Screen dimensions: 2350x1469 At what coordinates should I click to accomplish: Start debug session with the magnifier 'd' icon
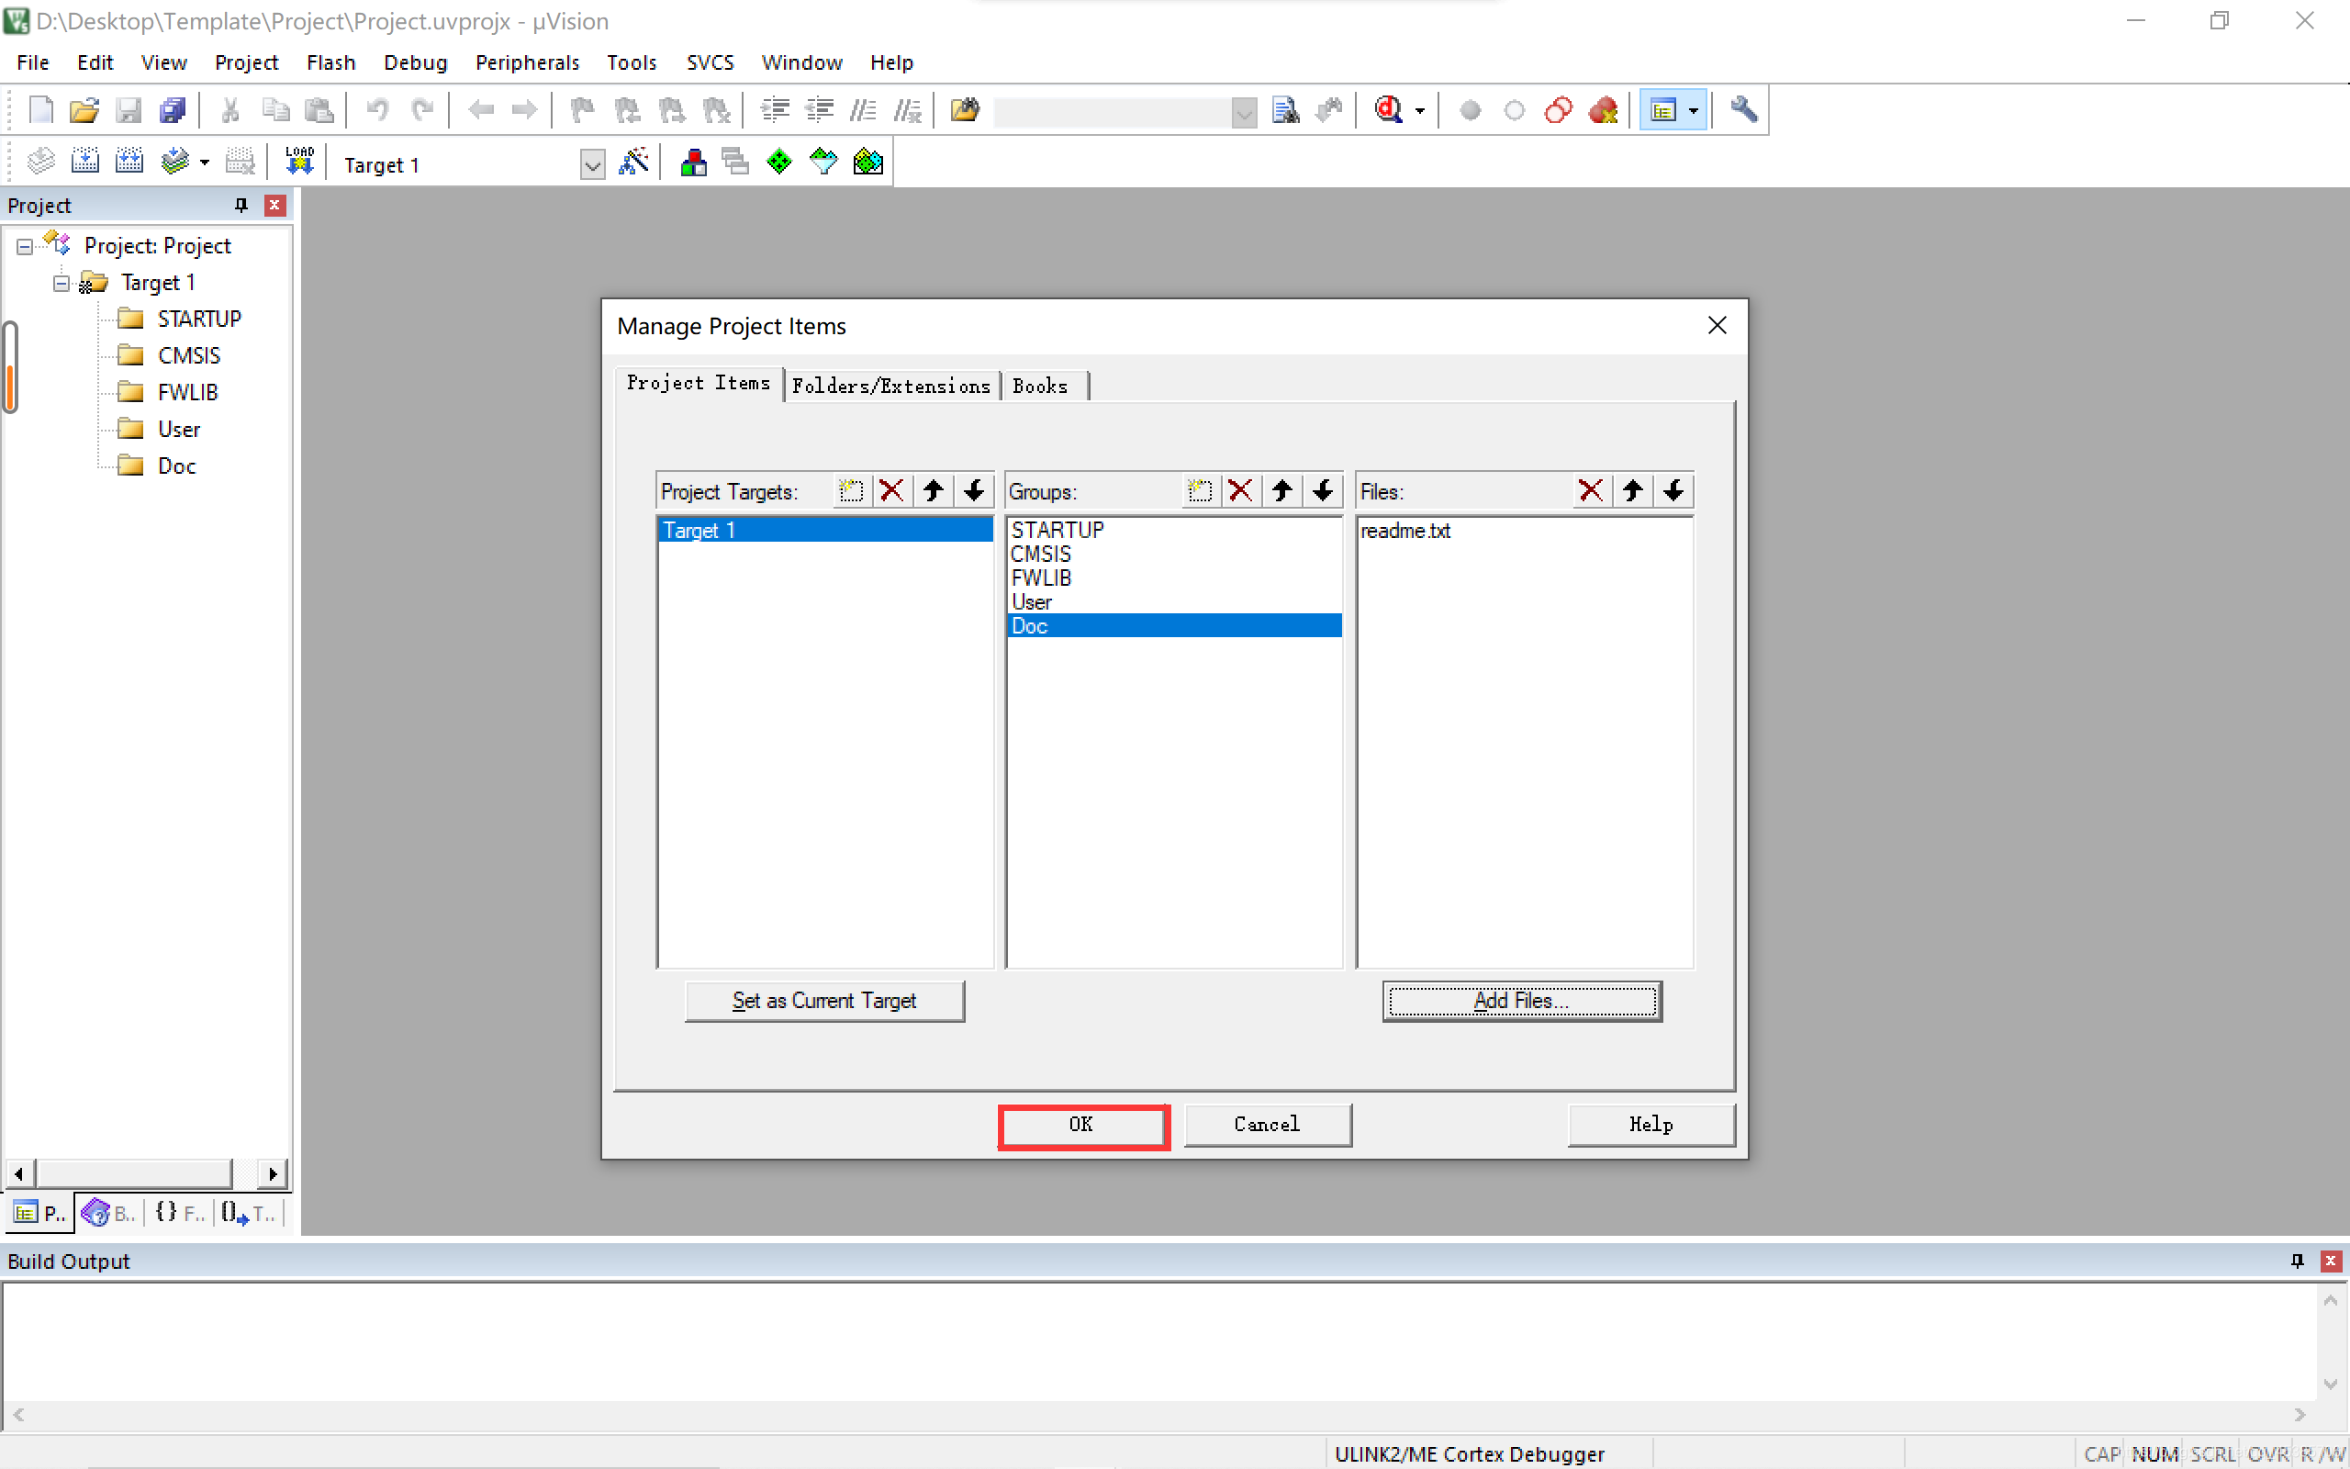(1388, 111)
